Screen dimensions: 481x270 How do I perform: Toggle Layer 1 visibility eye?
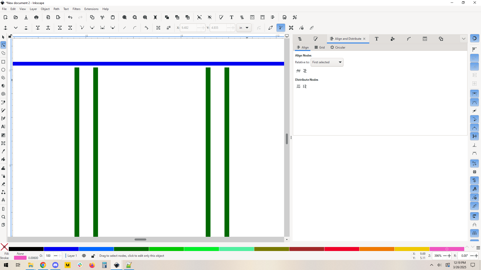point(84,256)
